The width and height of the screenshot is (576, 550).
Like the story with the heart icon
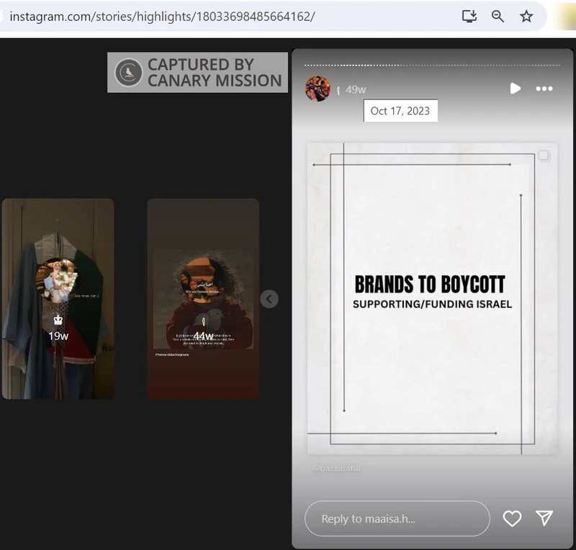coord(512,518)
